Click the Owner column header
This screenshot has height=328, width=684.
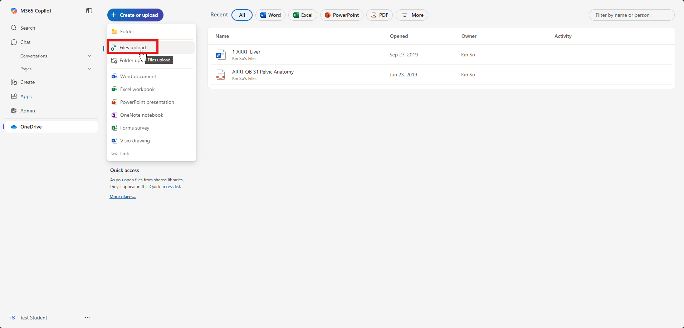click(469, 36)
